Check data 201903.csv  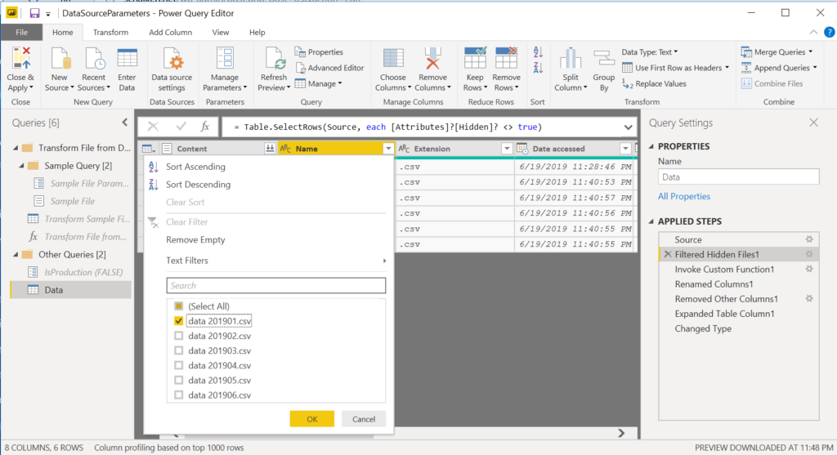[179, 350]
